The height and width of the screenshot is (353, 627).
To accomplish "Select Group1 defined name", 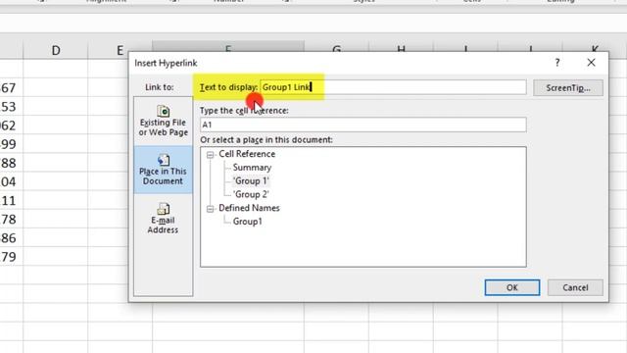I will coord(248,222).
